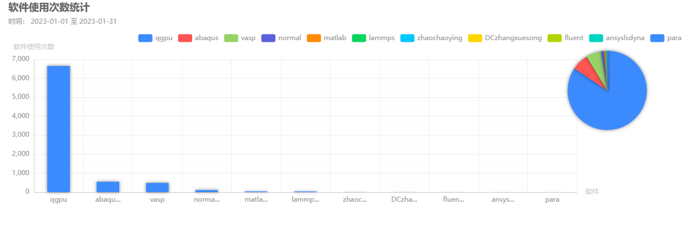Toggle DCzhangxuesong legend entry
This screenshot has height=226, width=690.
pyautogui.click(x=505, y=38)
